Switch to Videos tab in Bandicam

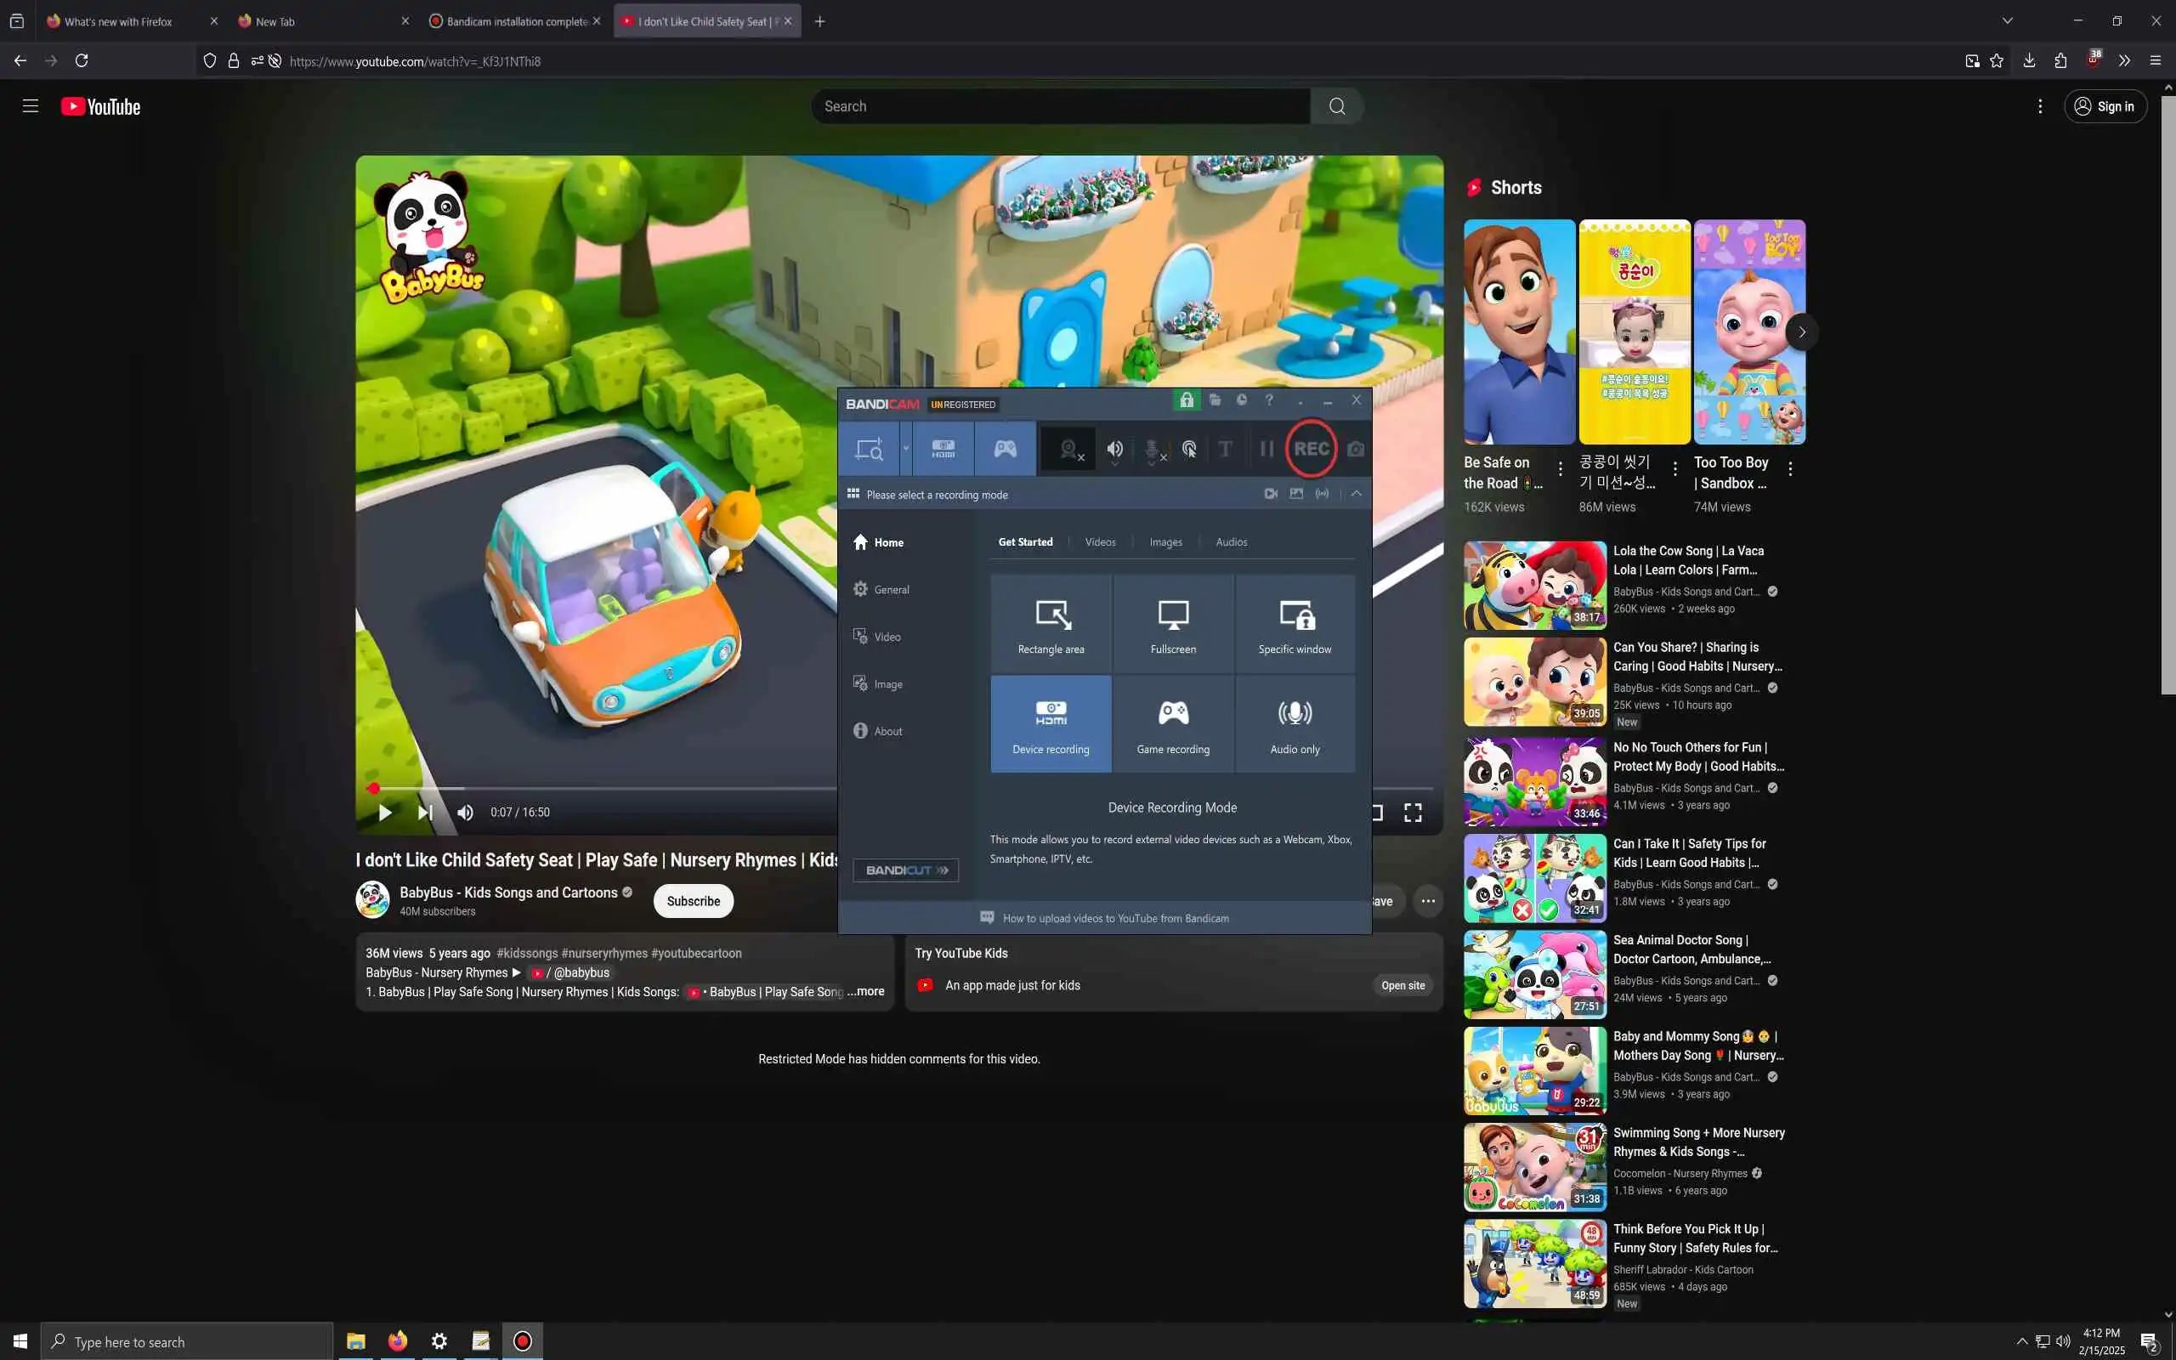(x=1100, y=542)
